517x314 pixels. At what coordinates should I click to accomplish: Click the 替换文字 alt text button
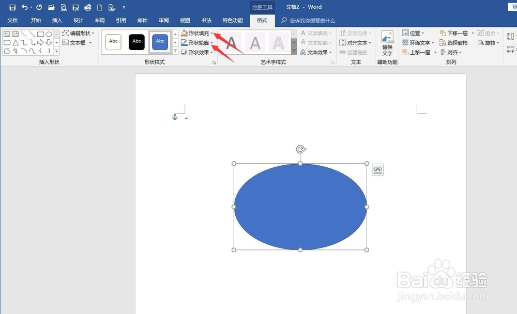pyautogui.click(x=387, y=43)
